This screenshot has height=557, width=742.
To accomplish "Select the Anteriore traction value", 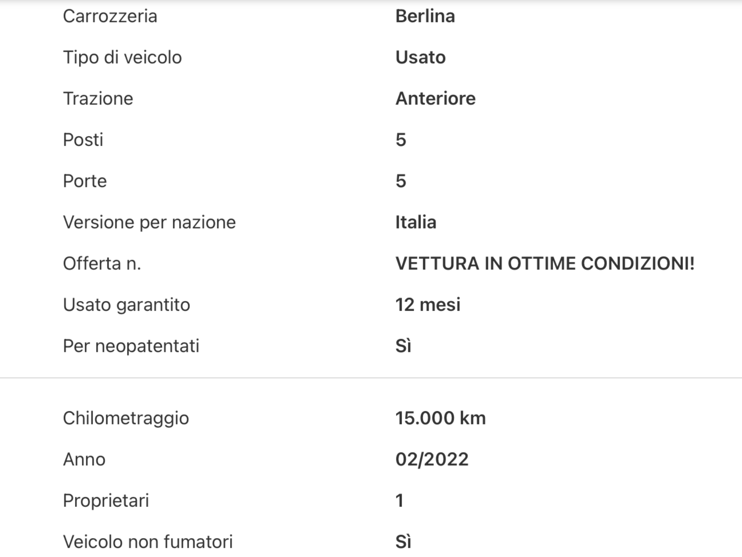I will point(435,99).
